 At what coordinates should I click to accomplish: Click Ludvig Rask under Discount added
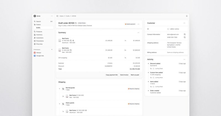coord(159,69)
